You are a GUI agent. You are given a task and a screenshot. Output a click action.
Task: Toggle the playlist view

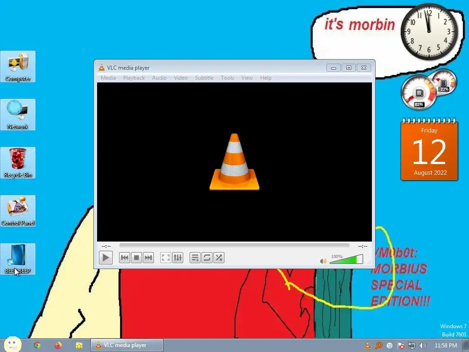point(195,258)
